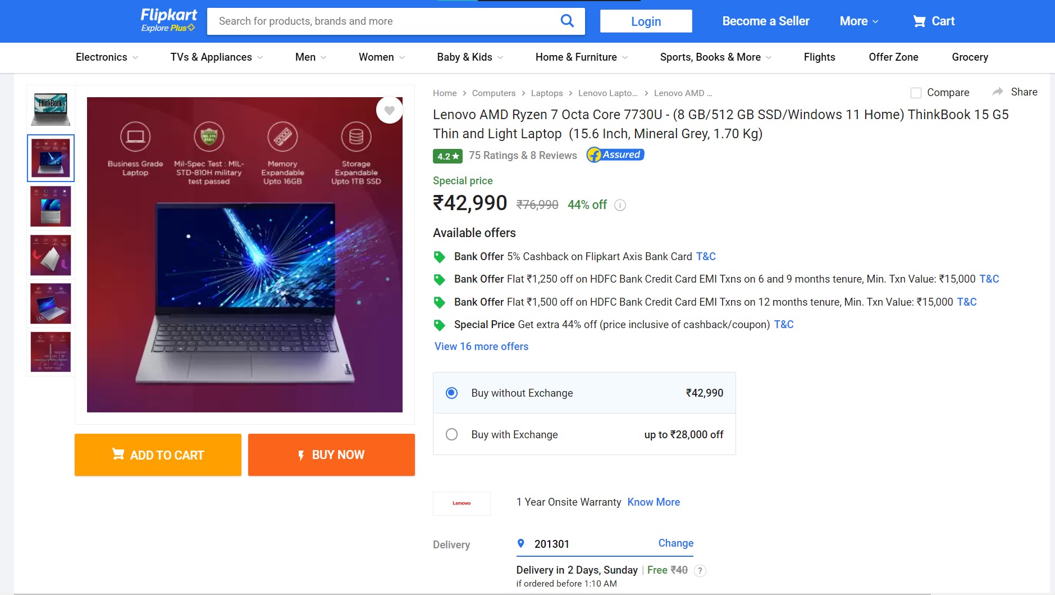
Task: Tick the Compare checkbox
Action: point(916,93)
